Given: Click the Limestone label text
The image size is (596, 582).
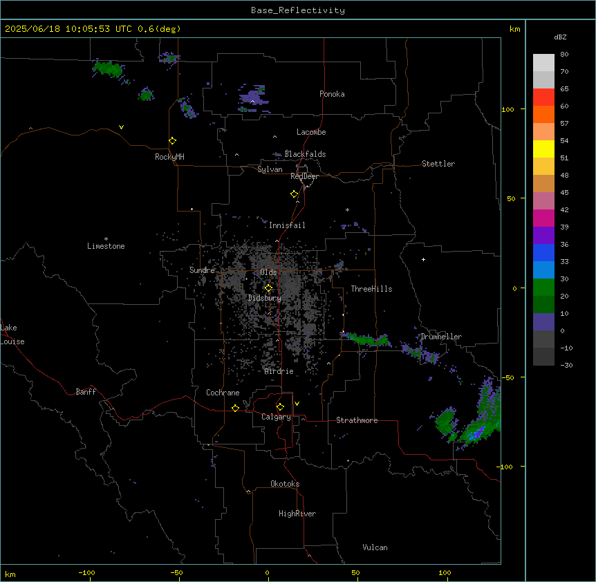Looking at the screenshot, I should pos(106,246).
